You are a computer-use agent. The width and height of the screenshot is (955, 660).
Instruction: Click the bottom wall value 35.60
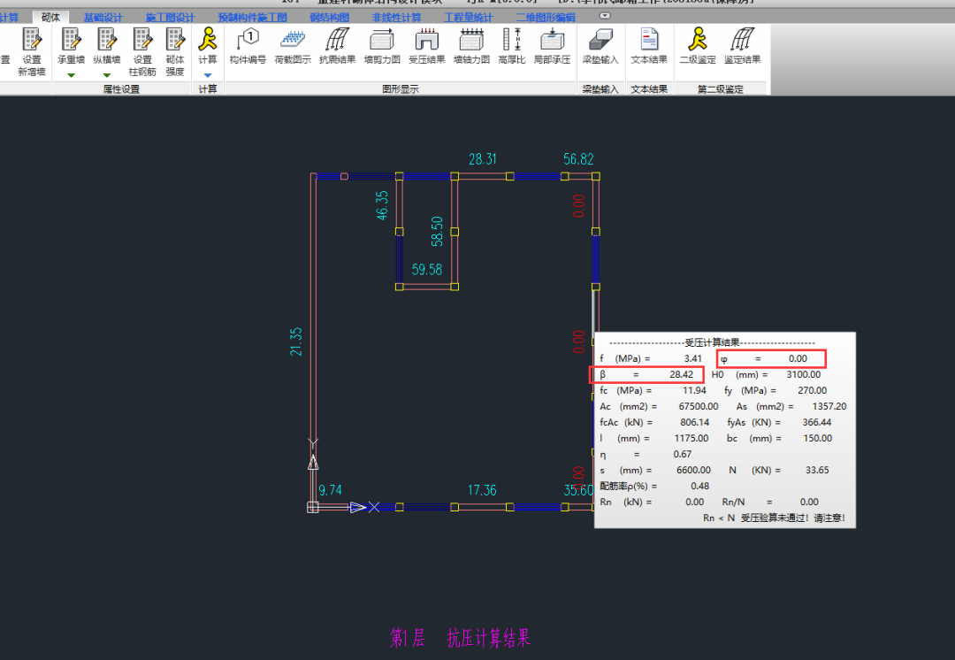[578, 490]
